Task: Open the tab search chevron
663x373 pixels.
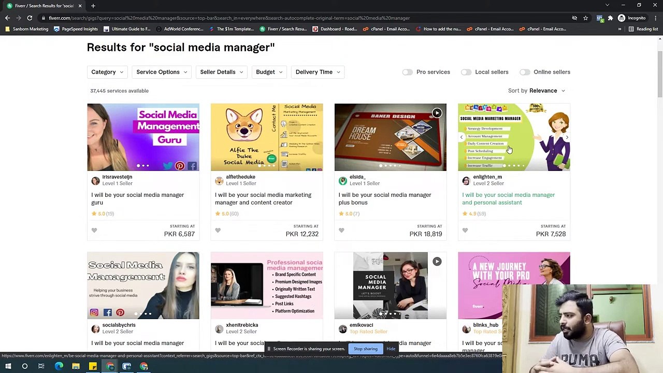Action: click(x=607, y=5)
